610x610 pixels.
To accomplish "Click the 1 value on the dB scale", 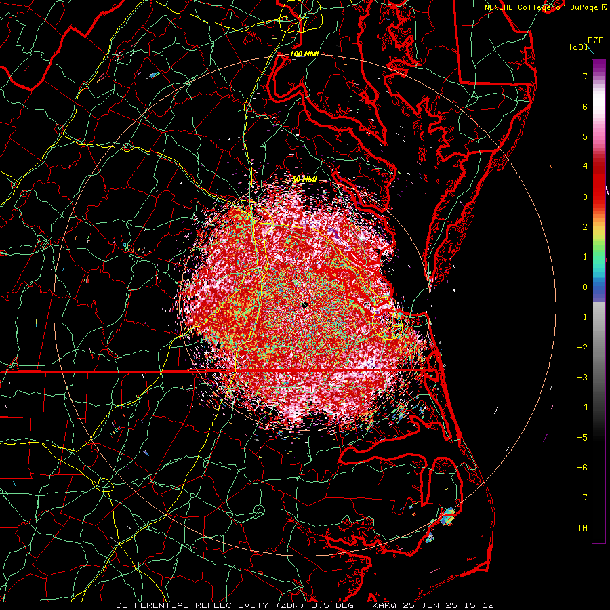I will [x=585, y=257].
